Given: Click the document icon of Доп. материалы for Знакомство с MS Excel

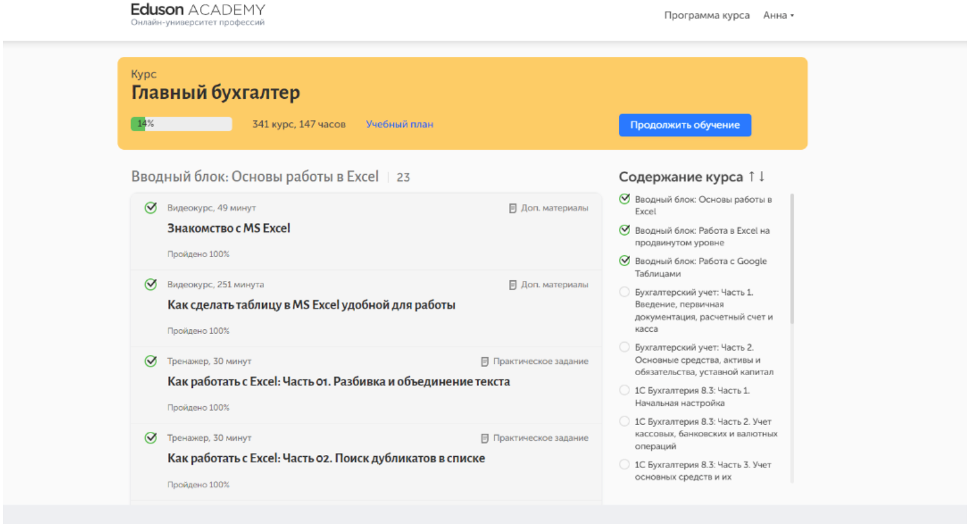Looking at the screenshot, I should pyautogui.click(x=513, y=208).
